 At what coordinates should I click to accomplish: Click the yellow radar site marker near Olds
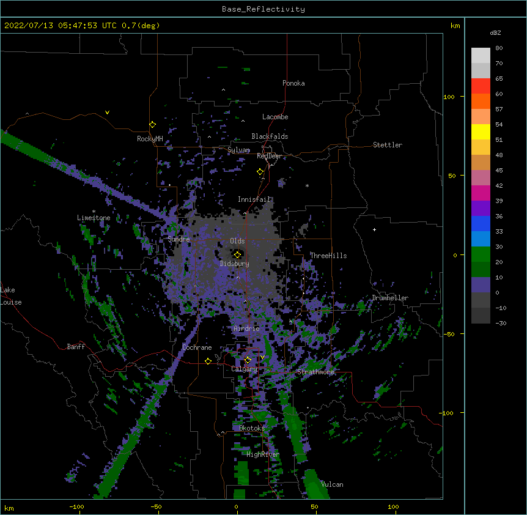[x=237, y=254]
